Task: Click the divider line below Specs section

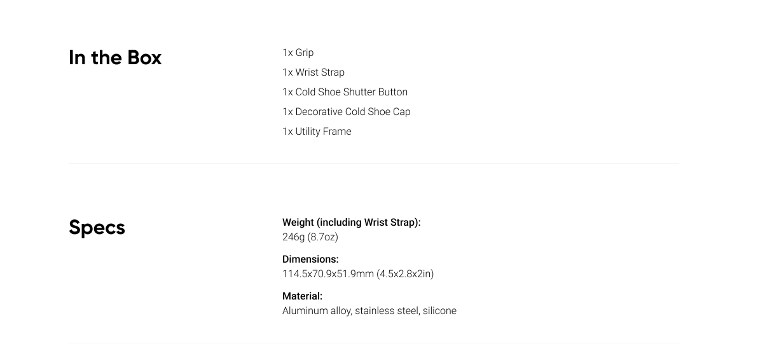Action: pos(374,343)
